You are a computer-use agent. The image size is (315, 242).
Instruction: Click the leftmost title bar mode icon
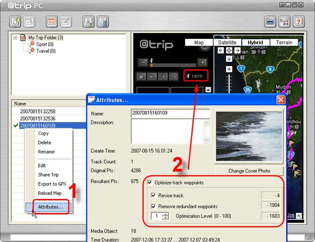point(282,5)
